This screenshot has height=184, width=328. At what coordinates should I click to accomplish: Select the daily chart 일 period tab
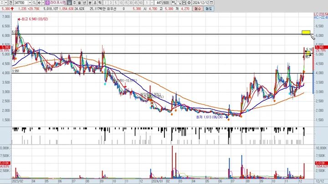[x=69, y=3]
